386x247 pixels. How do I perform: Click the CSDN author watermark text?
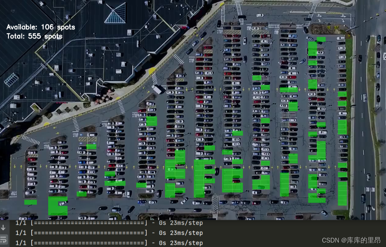tap(351, 240)
